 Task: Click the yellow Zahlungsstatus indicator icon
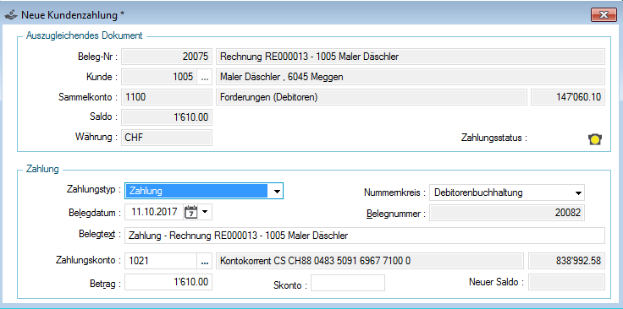point(595,139)
